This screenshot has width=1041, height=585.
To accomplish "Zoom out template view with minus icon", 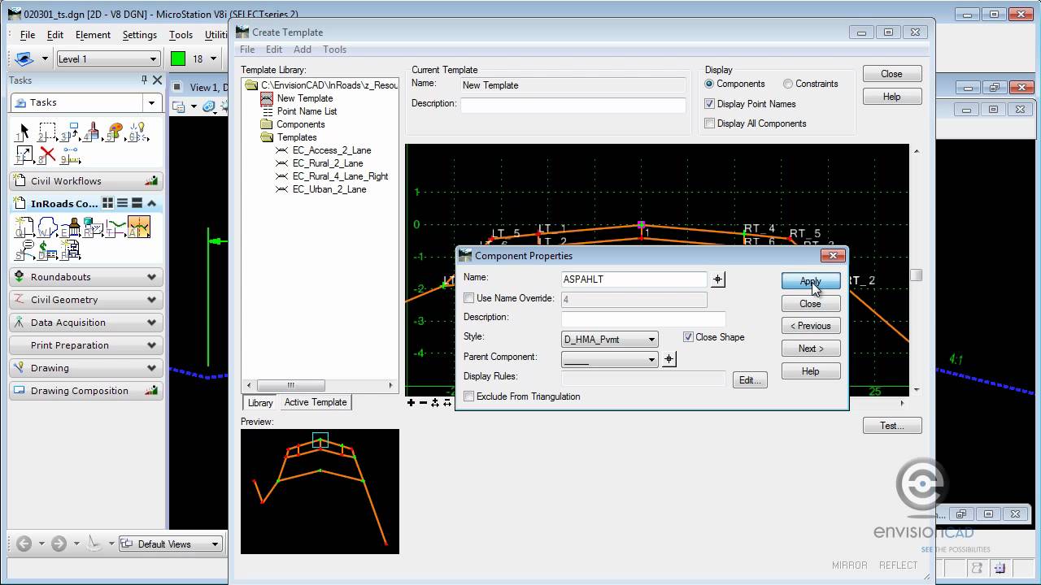I will [x=423, y=402].
